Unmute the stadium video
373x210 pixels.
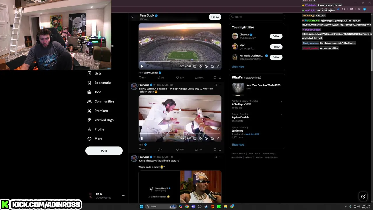200,66
